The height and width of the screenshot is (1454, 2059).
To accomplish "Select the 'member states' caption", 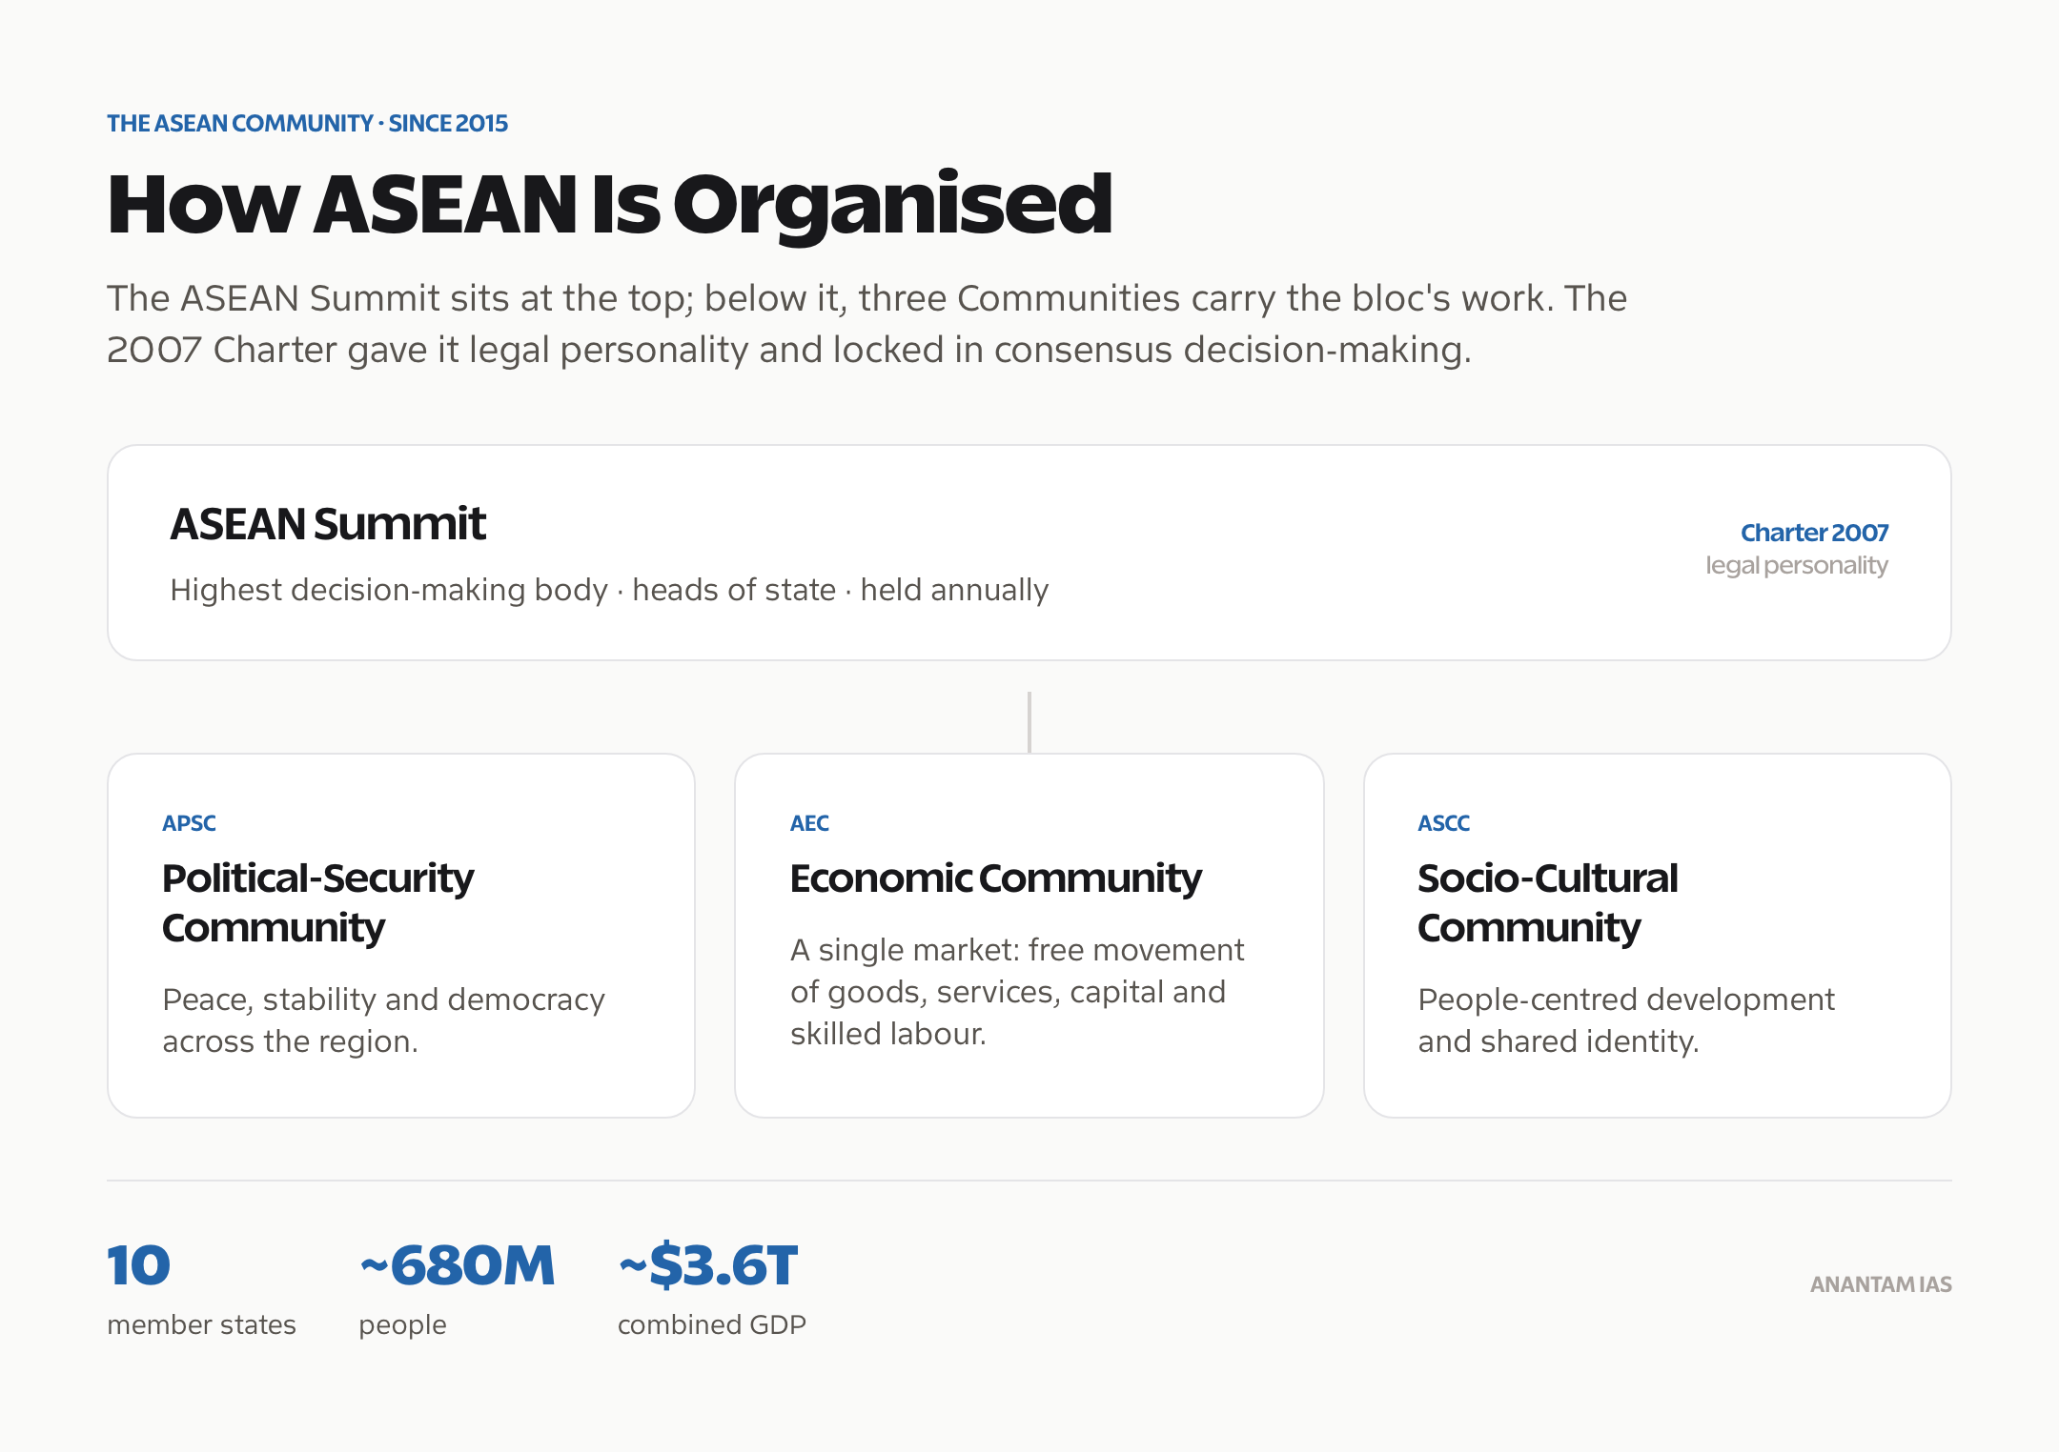I will (201, 1325).
